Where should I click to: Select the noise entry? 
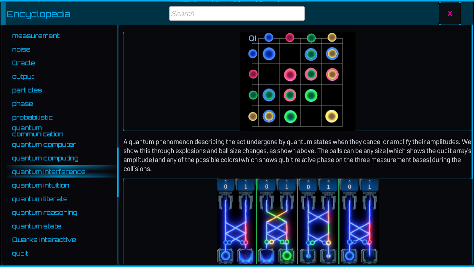21,49
